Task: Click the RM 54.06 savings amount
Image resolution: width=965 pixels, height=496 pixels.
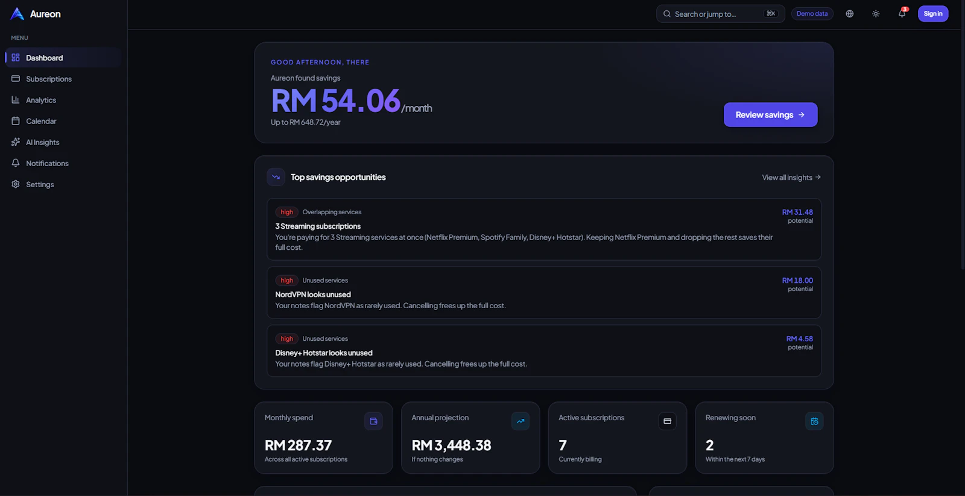Action: click(335, 101)
